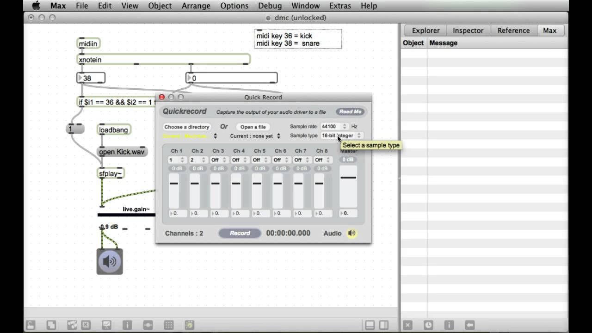Select the sfplay~ object
Viewport: 592px width, 333px height.
(x=111, y=173)
